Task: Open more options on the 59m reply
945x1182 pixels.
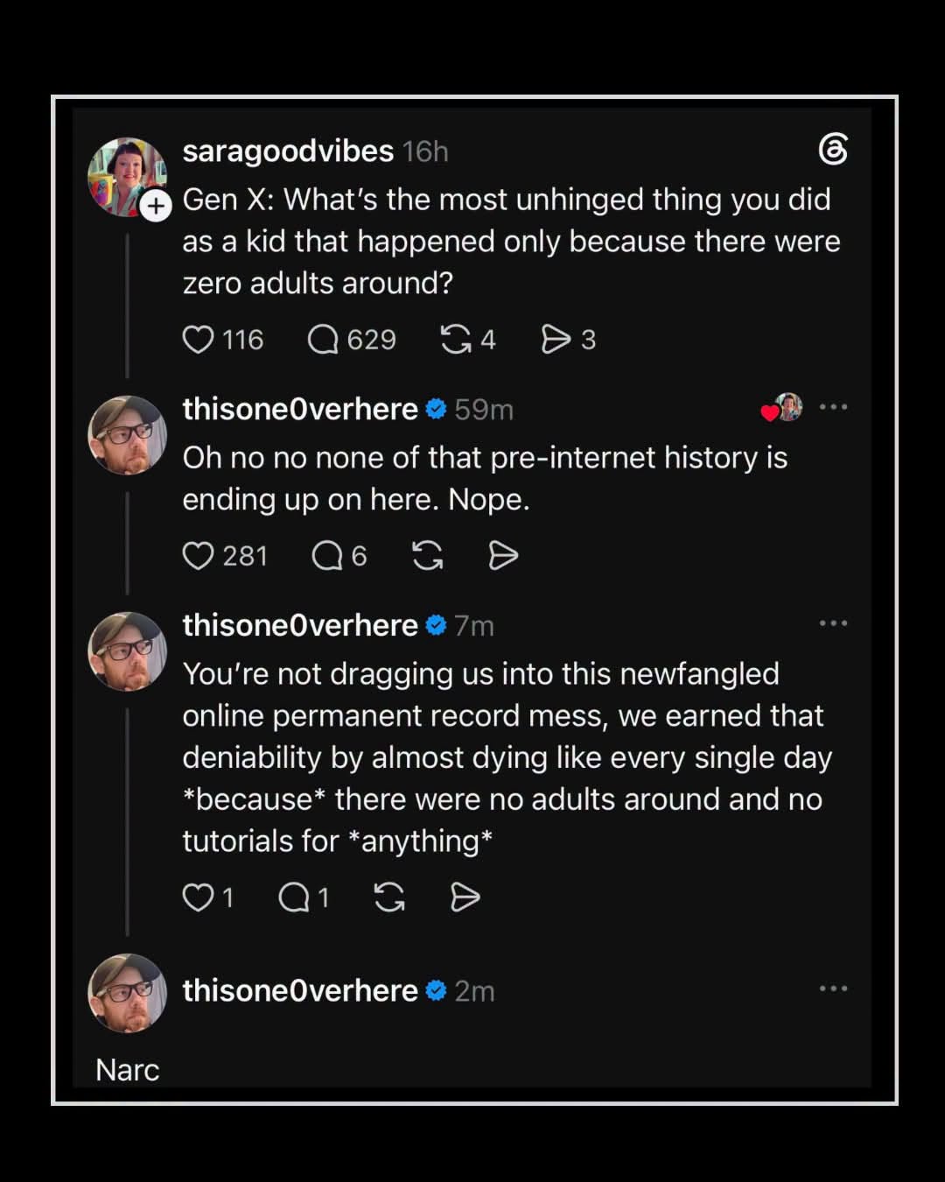Action: tap(833, 407)
